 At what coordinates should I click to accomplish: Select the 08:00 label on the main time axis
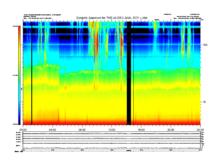(82, 130)
